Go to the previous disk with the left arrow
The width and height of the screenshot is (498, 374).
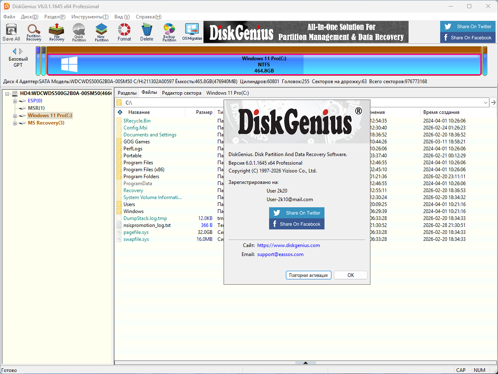click(14, 51)
